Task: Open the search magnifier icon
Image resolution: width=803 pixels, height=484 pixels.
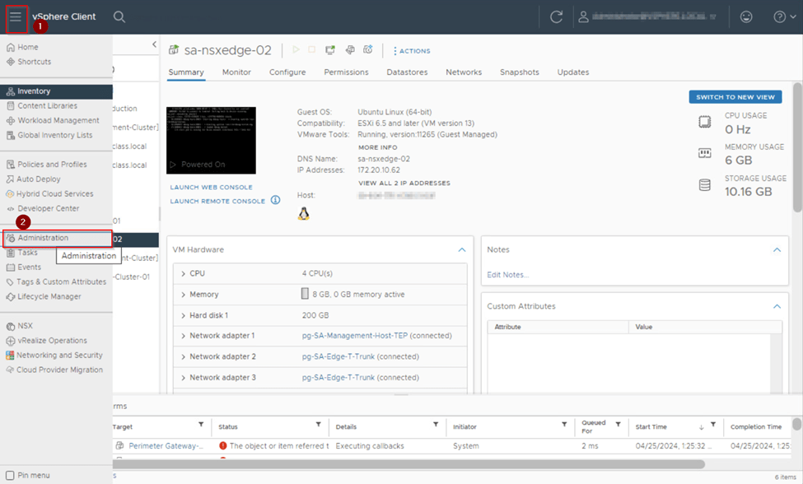Action: 119,16
